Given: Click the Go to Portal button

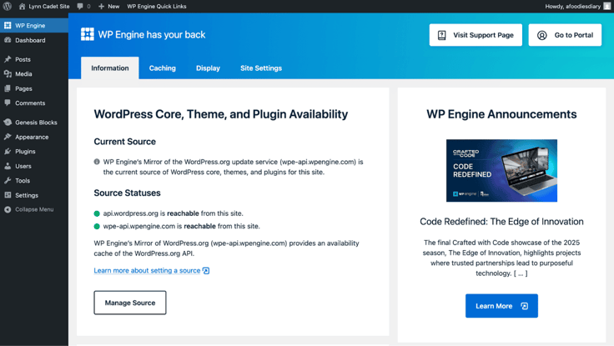Looking at the screenshot, I should [565, 35].
